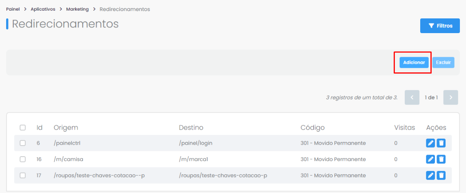Select all rows via header checkbox
The image size is (466, 193).
(x=22, y=128)
